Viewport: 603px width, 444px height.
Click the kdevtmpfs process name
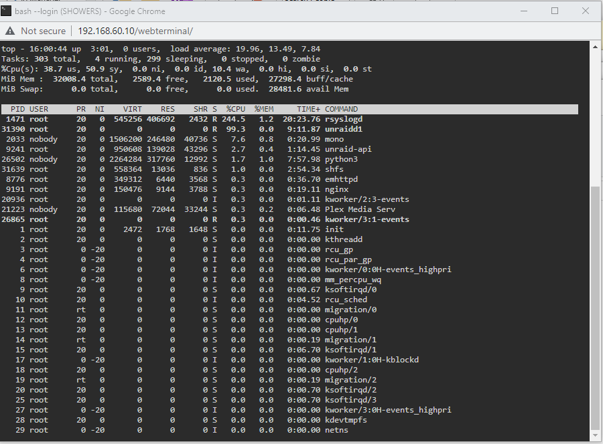pyautogui.click(x=346, y=420)
